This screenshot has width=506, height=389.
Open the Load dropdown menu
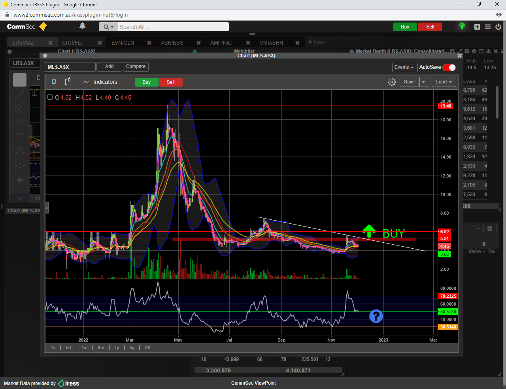[444, 82]
